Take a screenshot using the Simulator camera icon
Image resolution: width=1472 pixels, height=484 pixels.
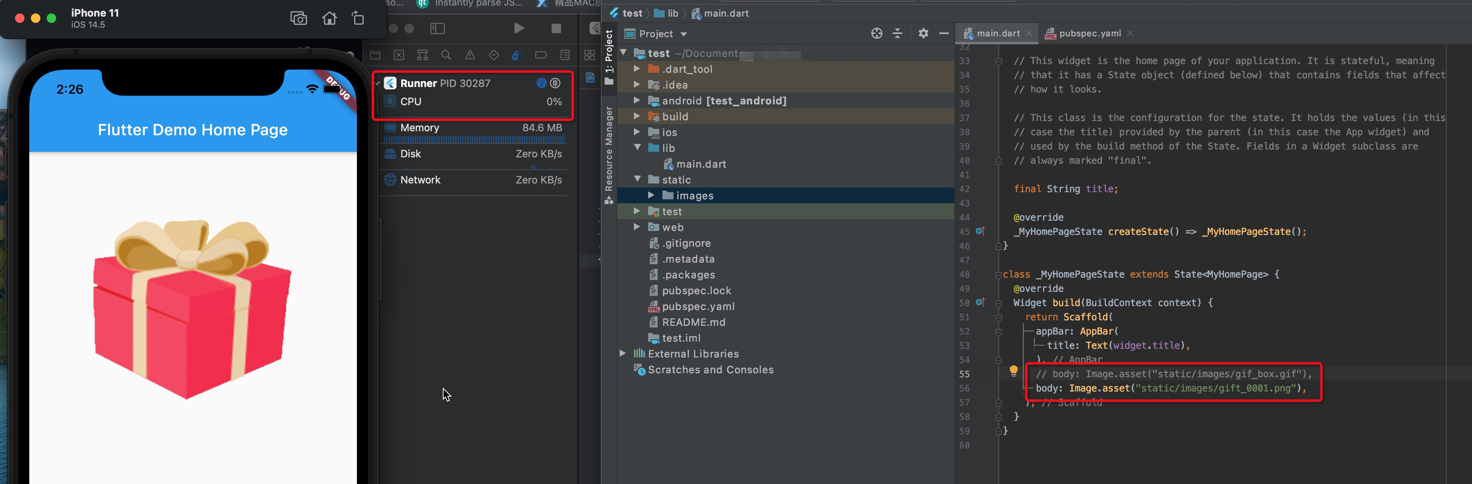298,18
